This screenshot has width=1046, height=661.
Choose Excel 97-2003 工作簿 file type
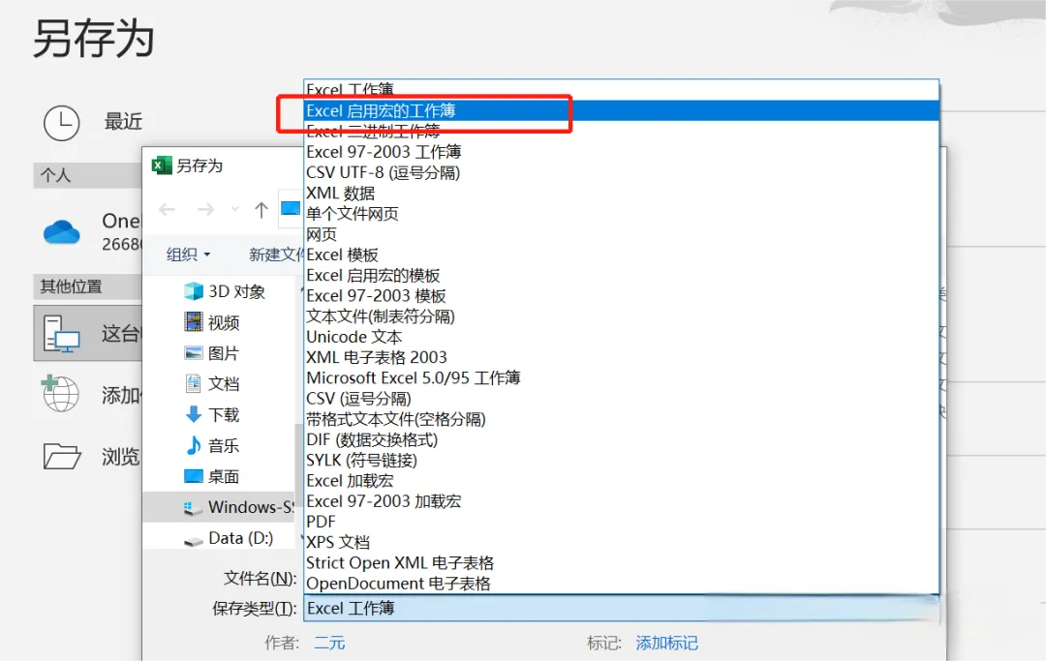click(621, 152)
